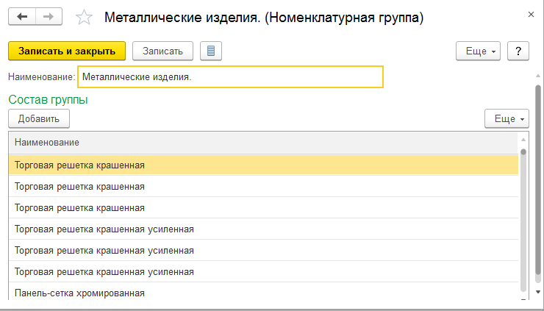This screenshot has height=311, width=544.
Task: Close the Металлические изделия form
Action: pos(531,15)
